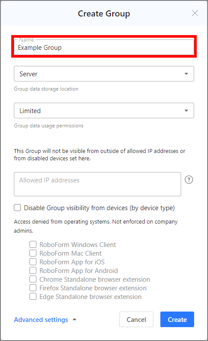Check RoboForm Windows Client
Screen dimensions: 208x341
33,244
